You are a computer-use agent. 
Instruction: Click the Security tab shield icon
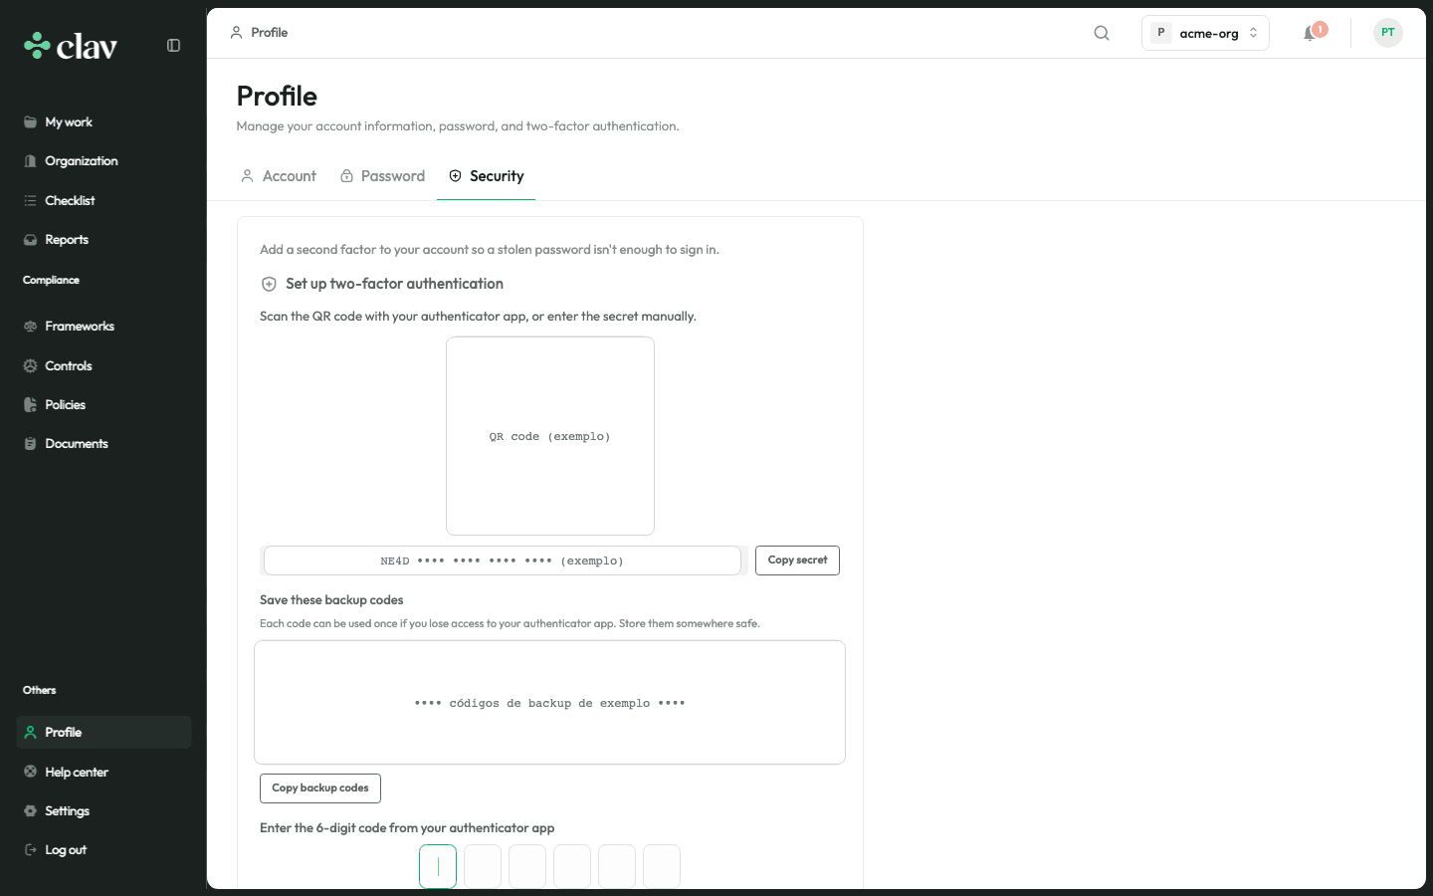click(455, 176)
